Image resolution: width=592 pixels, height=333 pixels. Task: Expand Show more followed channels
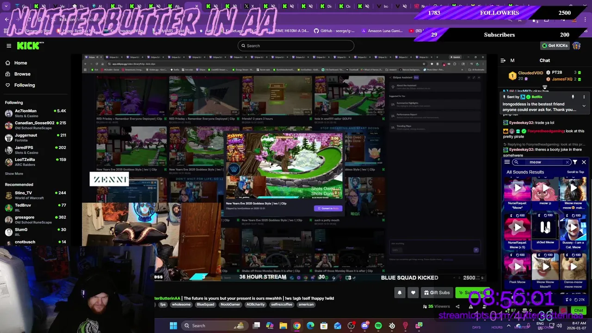[x=14, y=174]
